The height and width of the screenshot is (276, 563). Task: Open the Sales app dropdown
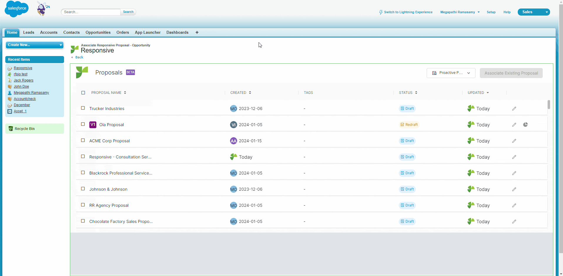534,12
